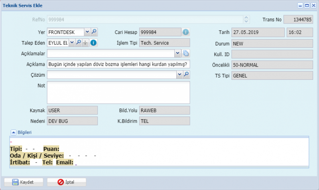The image size is (319, 190).
Task: Click the Bild.Yolu RAWEB field
Action: 164,110
